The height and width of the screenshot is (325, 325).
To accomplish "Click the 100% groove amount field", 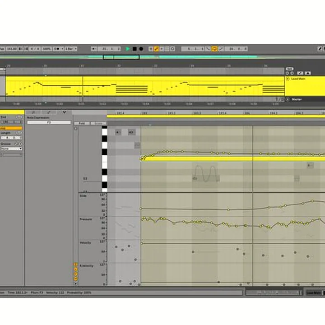I will 46,49.
